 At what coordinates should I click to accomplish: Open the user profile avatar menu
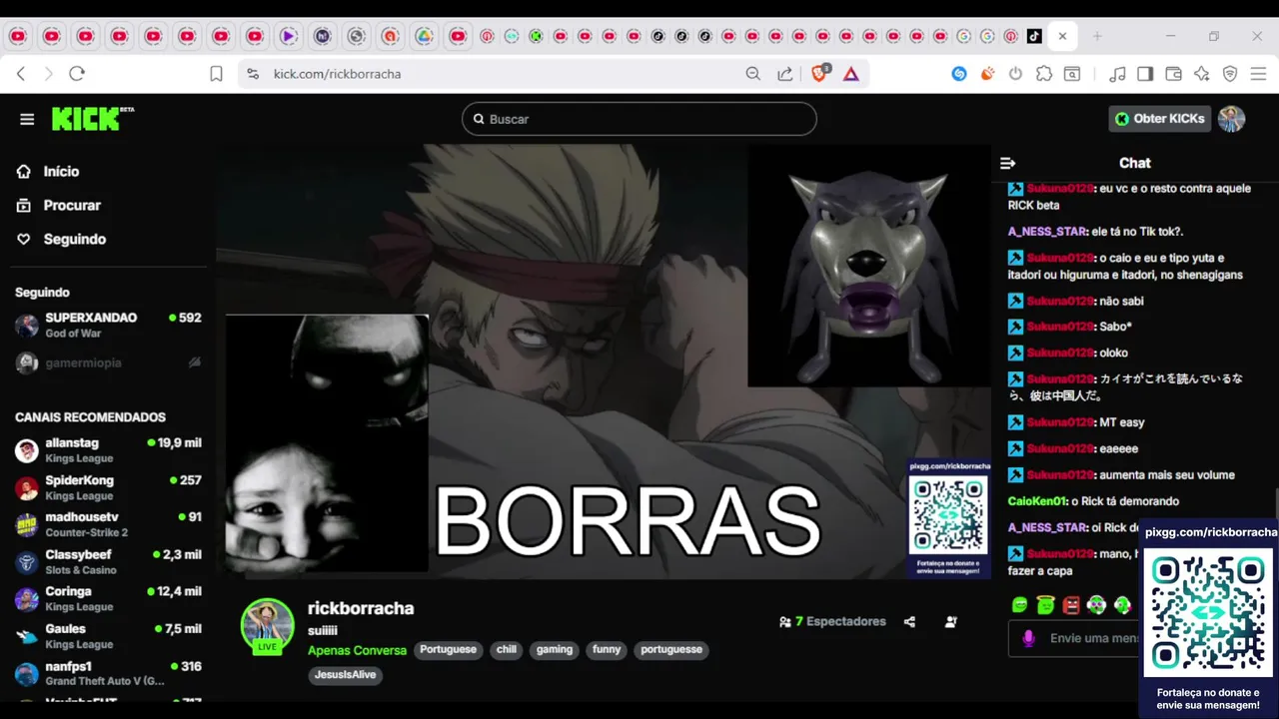point(1231,119)
